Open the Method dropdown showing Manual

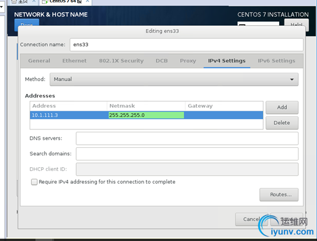tap(174, 79)
